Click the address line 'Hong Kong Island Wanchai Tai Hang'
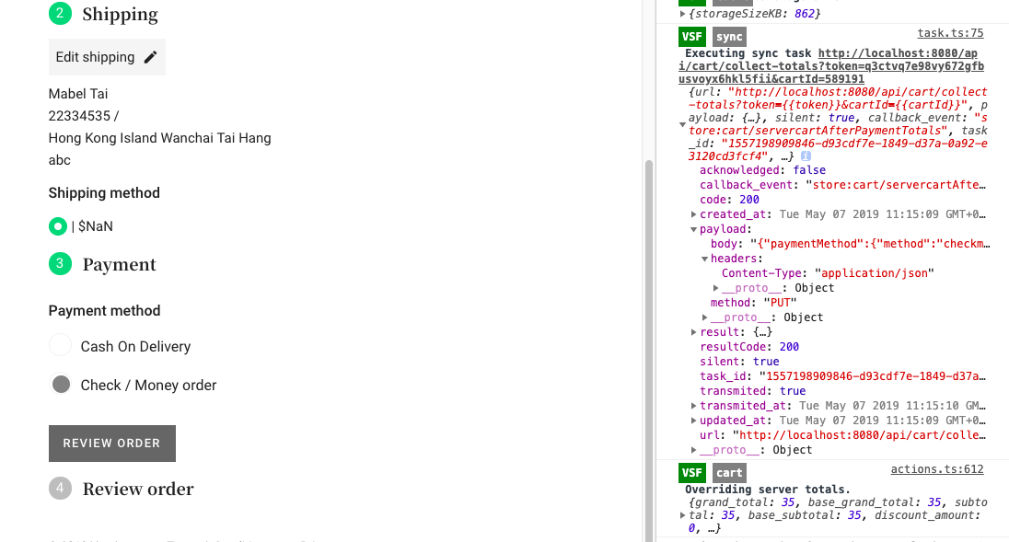This screenshot has height=542, width=1009. 159,138
